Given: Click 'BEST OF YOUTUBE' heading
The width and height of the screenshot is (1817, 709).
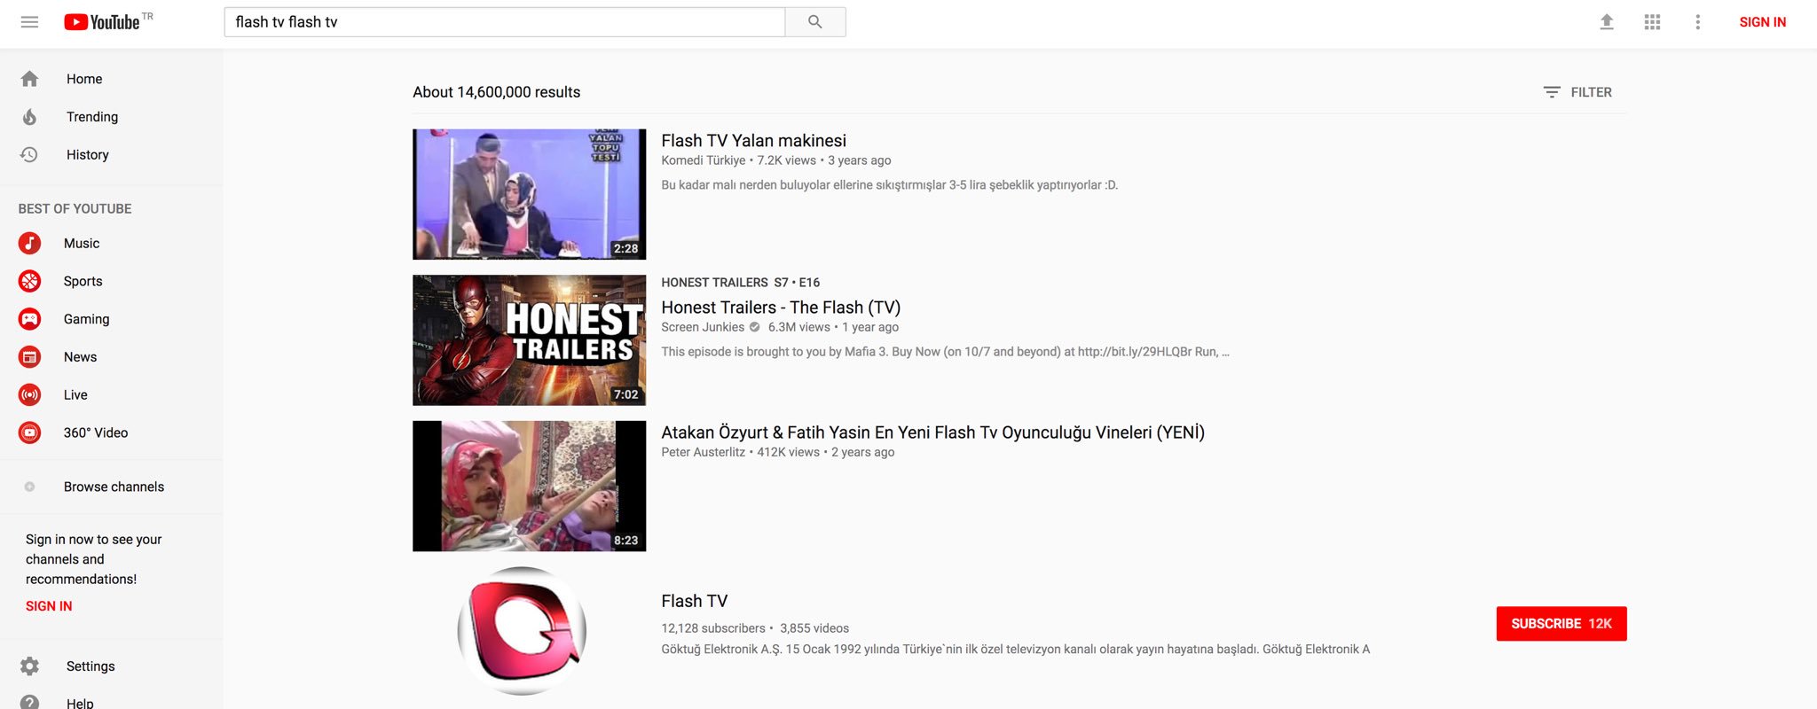Looking at the screenshot, I should (x=75, y=209).
